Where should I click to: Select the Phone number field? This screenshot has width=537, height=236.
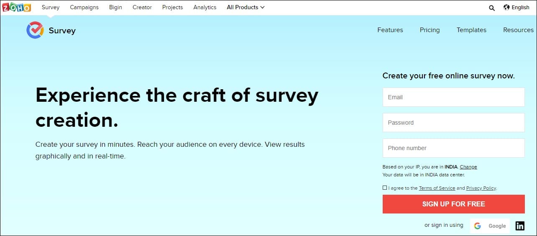pos(453,148)
